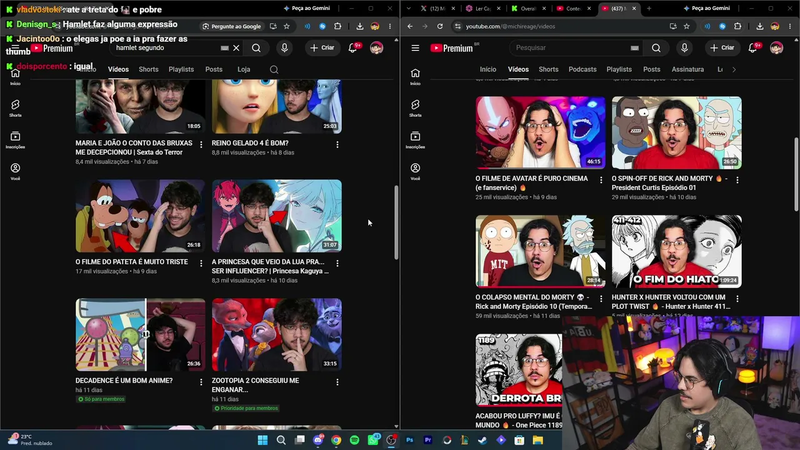Open Spotify from the taskbar
This screenshot has width=800, height=450.
click(x=355, y=440)
